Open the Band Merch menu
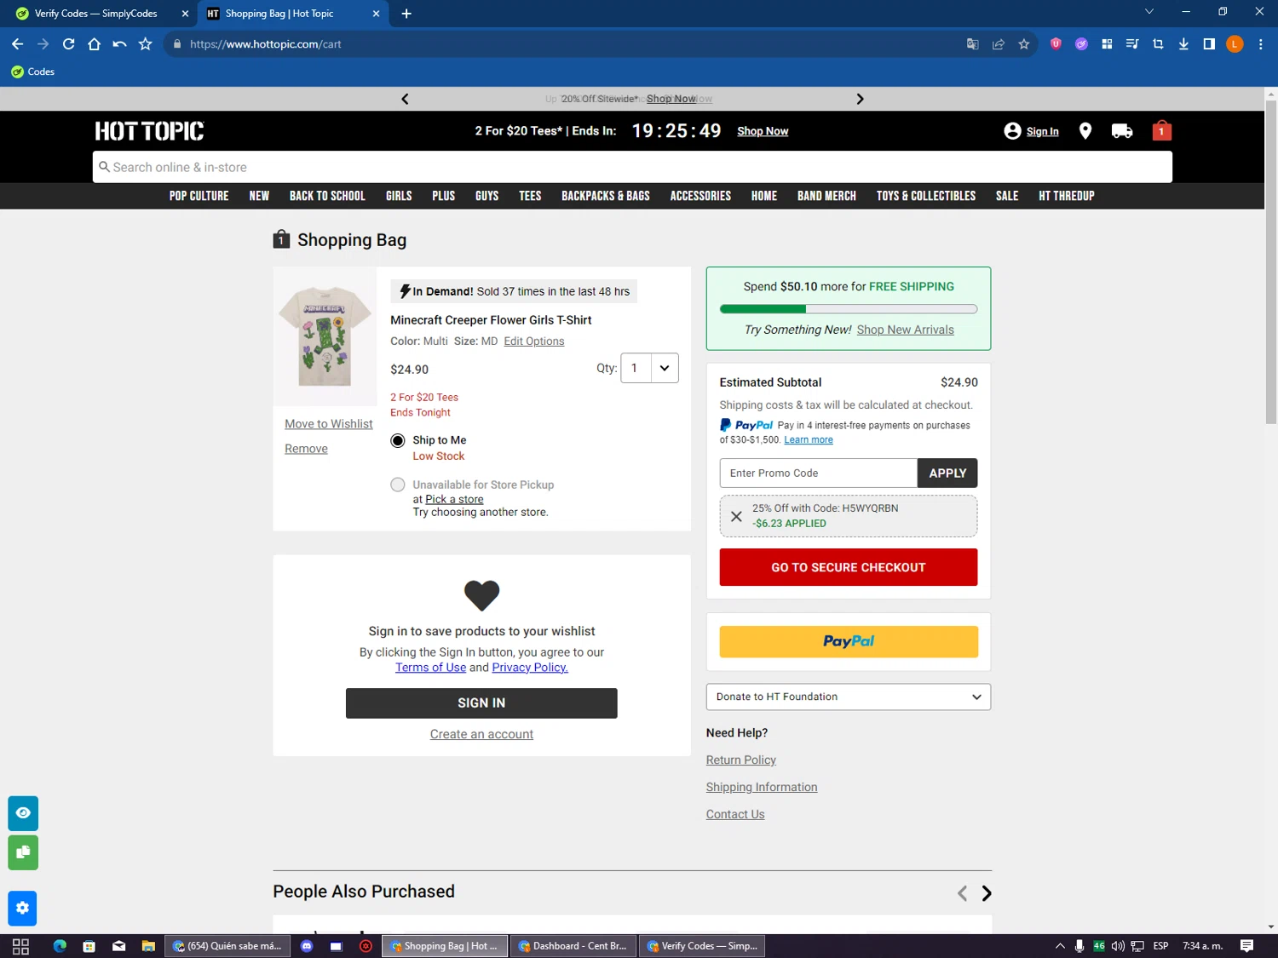Screen dimensions: 1278x958 click(x=826, y=196)
